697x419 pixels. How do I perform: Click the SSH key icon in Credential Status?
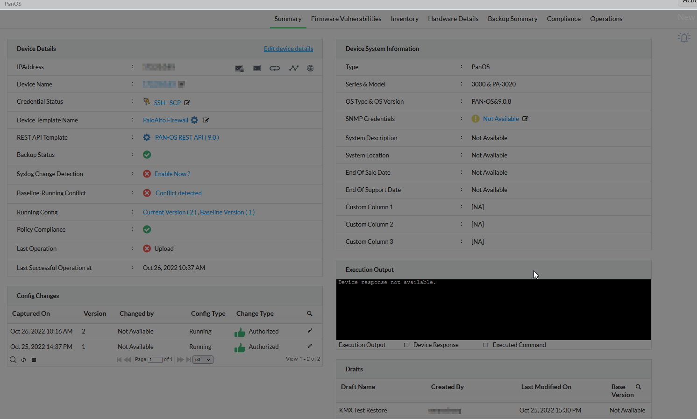click(x=147, y=101)
